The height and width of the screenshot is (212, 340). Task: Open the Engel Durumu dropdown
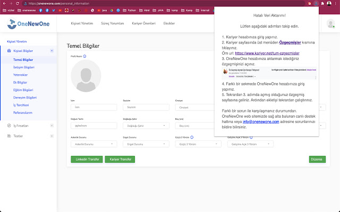(x=146, y=144)
